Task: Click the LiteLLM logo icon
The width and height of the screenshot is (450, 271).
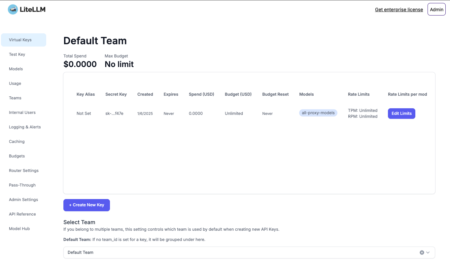Action: pyautogui.click(x=13, y=10)
